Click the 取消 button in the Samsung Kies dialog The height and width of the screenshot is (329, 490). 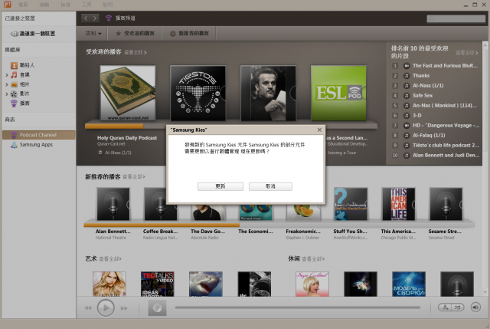[x=270, y=186]
